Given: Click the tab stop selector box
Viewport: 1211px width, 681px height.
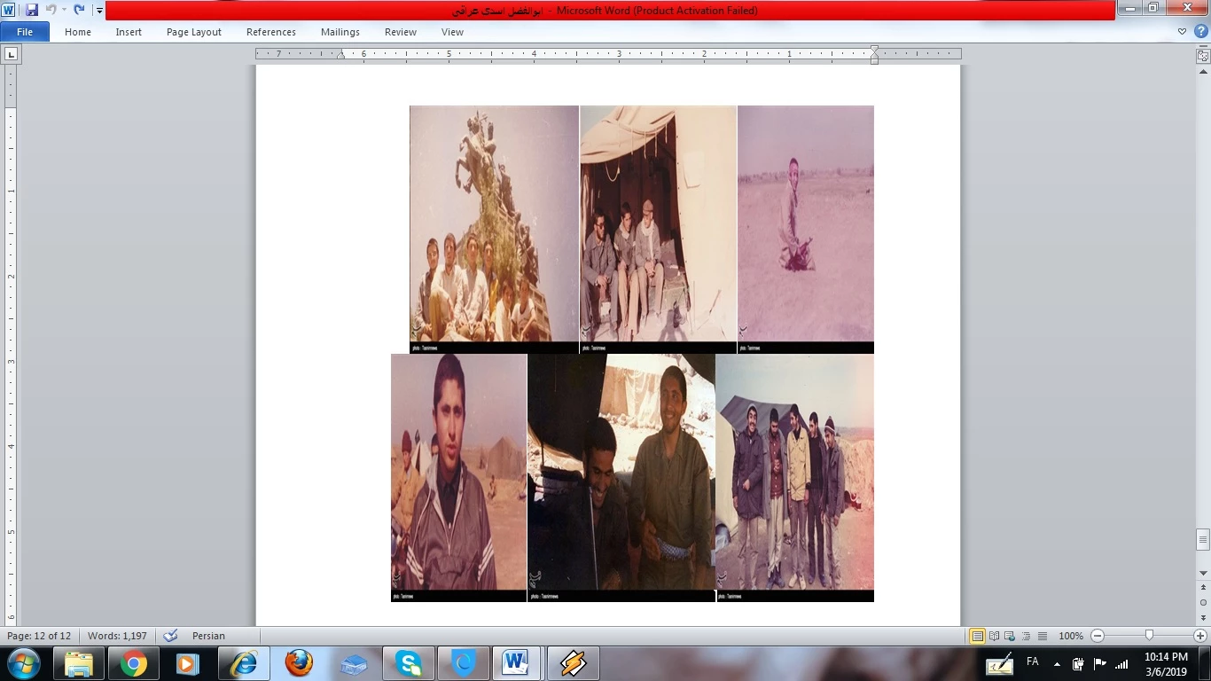Looking at the screenshot, I should [x=11, y=54].
